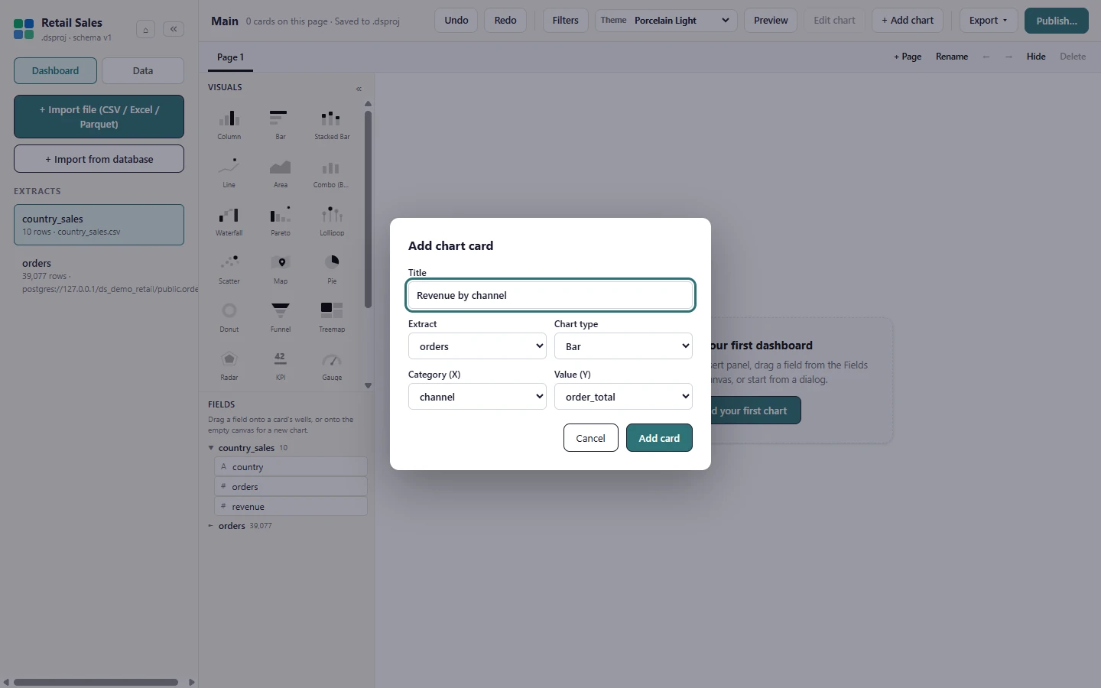The height and width of the screenshot is (688, 1101).
Task: Expand the orders fields group
Action: click(211, 526)
